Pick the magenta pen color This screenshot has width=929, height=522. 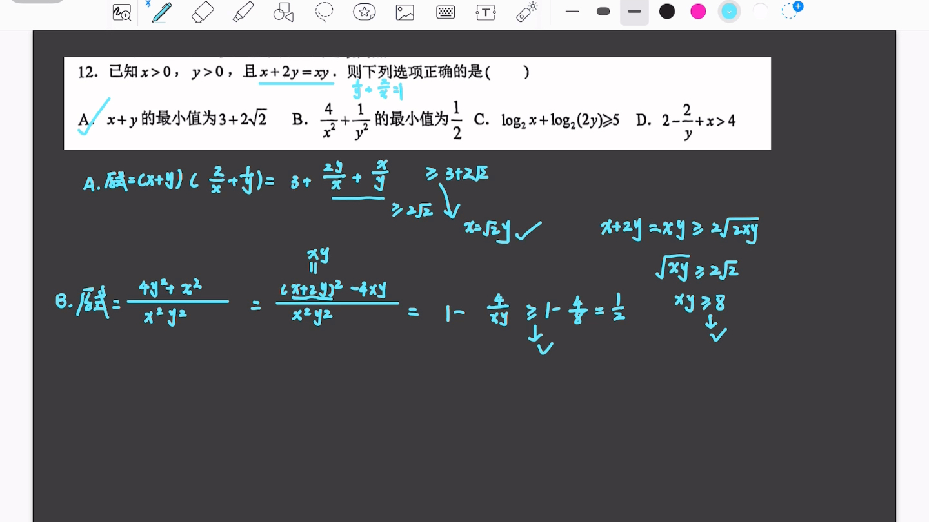tap(698, 12)
